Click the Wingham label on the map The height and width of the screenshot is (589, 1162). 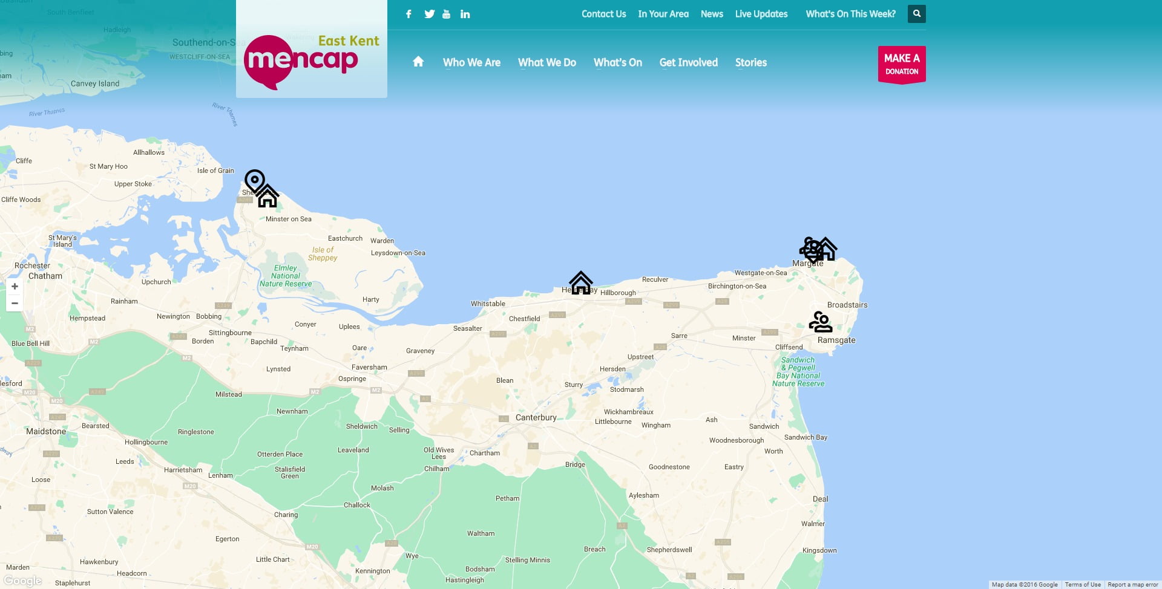(x=656, y=425)
